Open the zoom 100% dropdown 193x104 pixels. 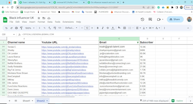pyautogui.click(x=30, y=28)
